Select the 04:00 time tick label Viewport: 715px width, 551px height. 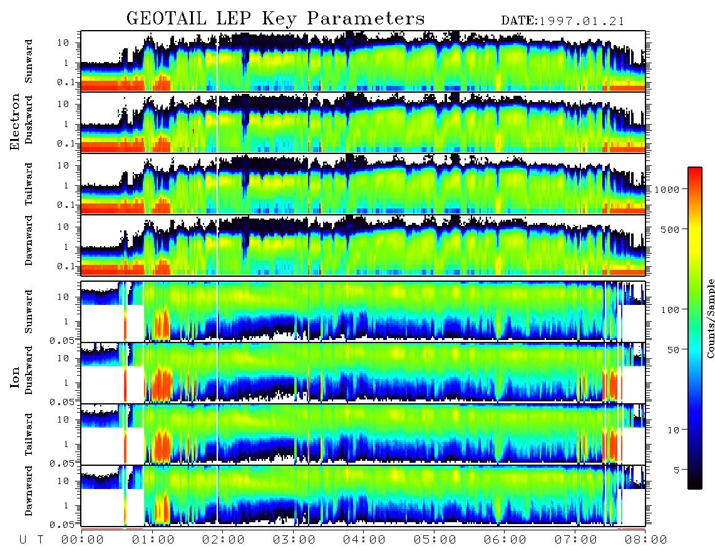point(364,540)
